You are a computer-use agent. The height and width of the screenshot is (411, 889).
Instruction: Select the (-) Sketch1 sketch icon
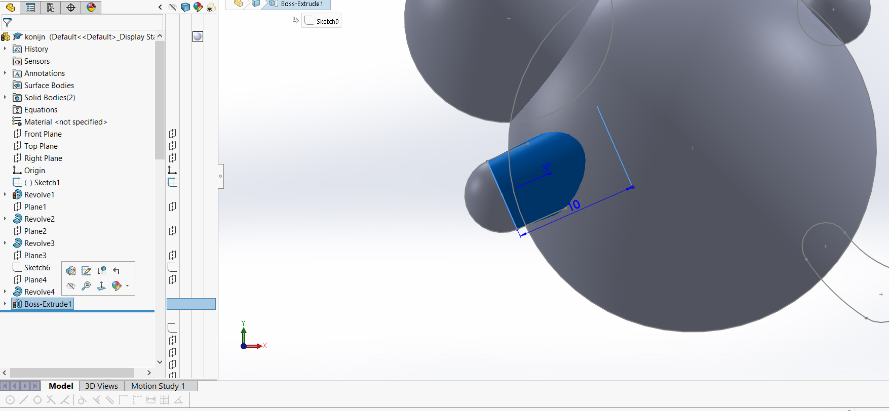point(17,182)
